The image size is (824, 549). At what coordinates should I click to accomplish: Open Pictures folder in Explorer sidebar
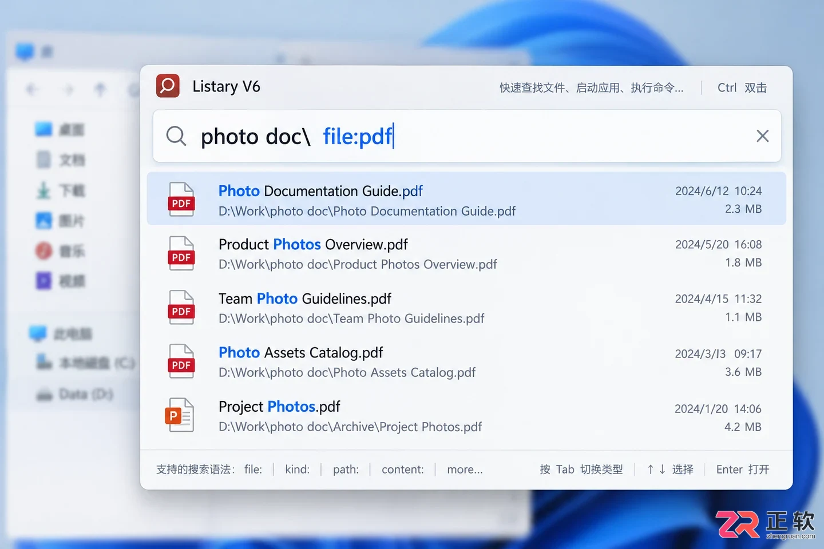coord(60,220)
